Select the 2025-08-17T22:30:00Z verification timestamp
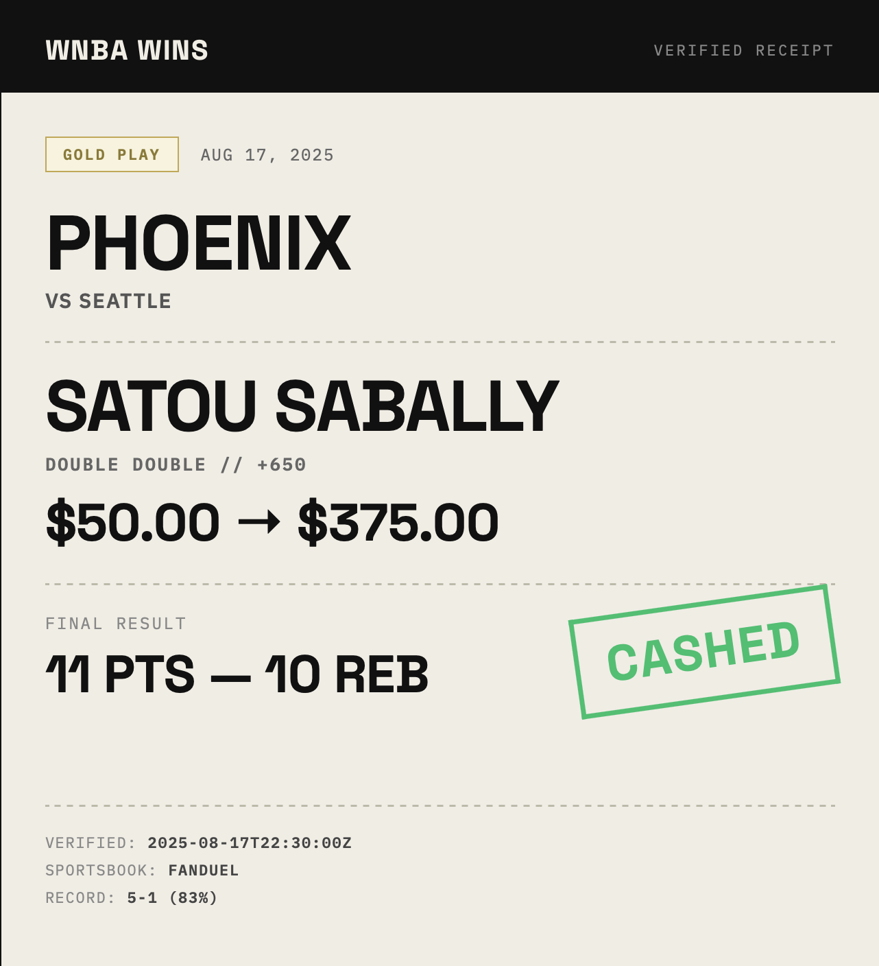The width and height of the screenshot is (879, 966). click(250, 843)
